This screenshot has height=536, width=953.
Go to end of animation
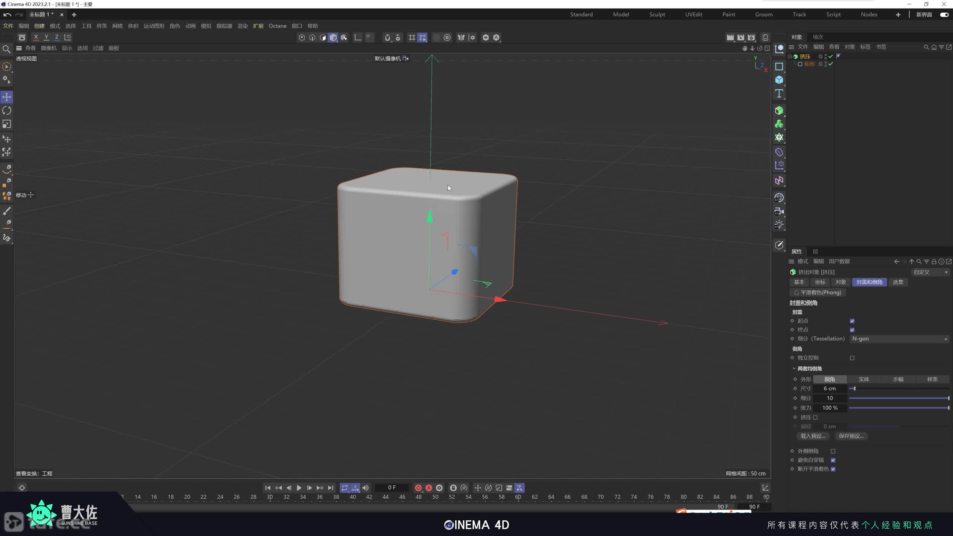tap(331, 488)
